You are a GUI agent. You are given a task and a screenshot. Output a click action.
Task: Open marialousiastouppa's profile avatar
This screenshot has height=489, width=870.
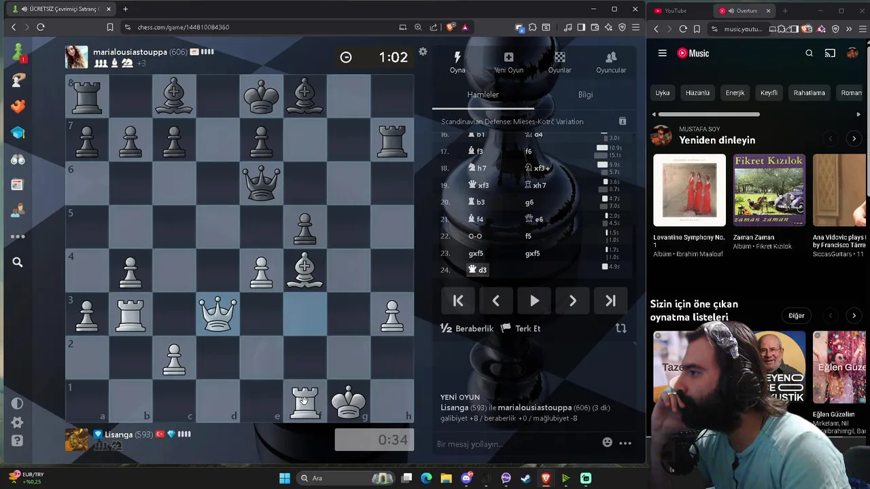[x=77, y=57]
